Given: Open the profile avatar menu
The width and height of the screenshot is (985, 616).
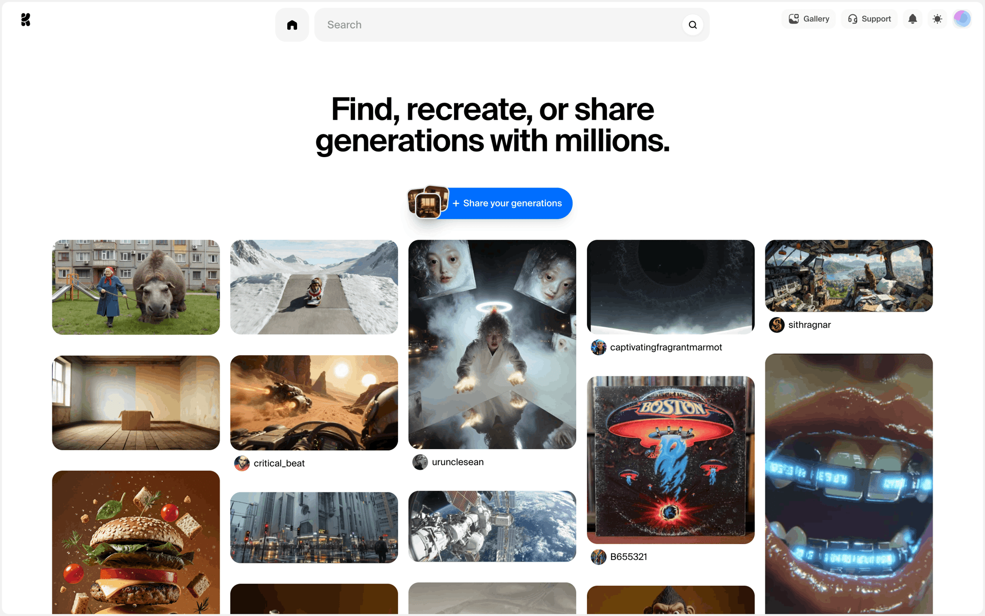Looking at the screenshot, I should 962,19.
